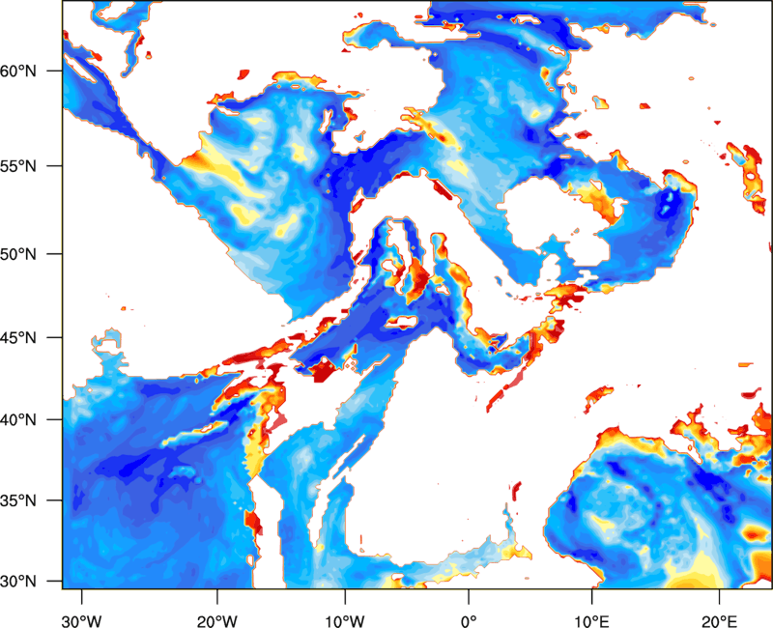
Task: Click the 20°E longitude label
Action: pos(719,621)
